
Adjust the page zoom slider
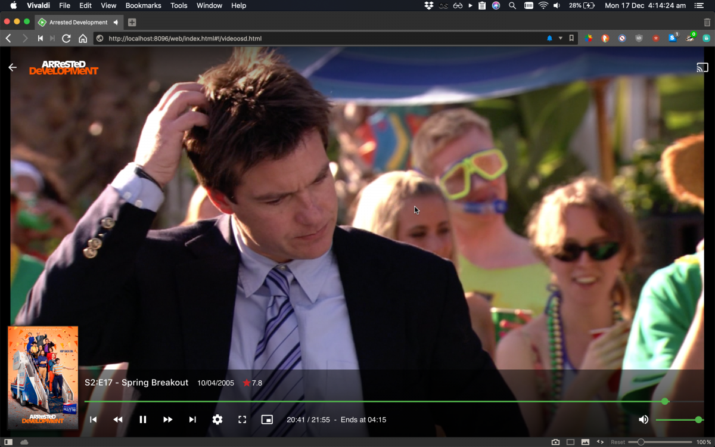(x=660, y=442)
